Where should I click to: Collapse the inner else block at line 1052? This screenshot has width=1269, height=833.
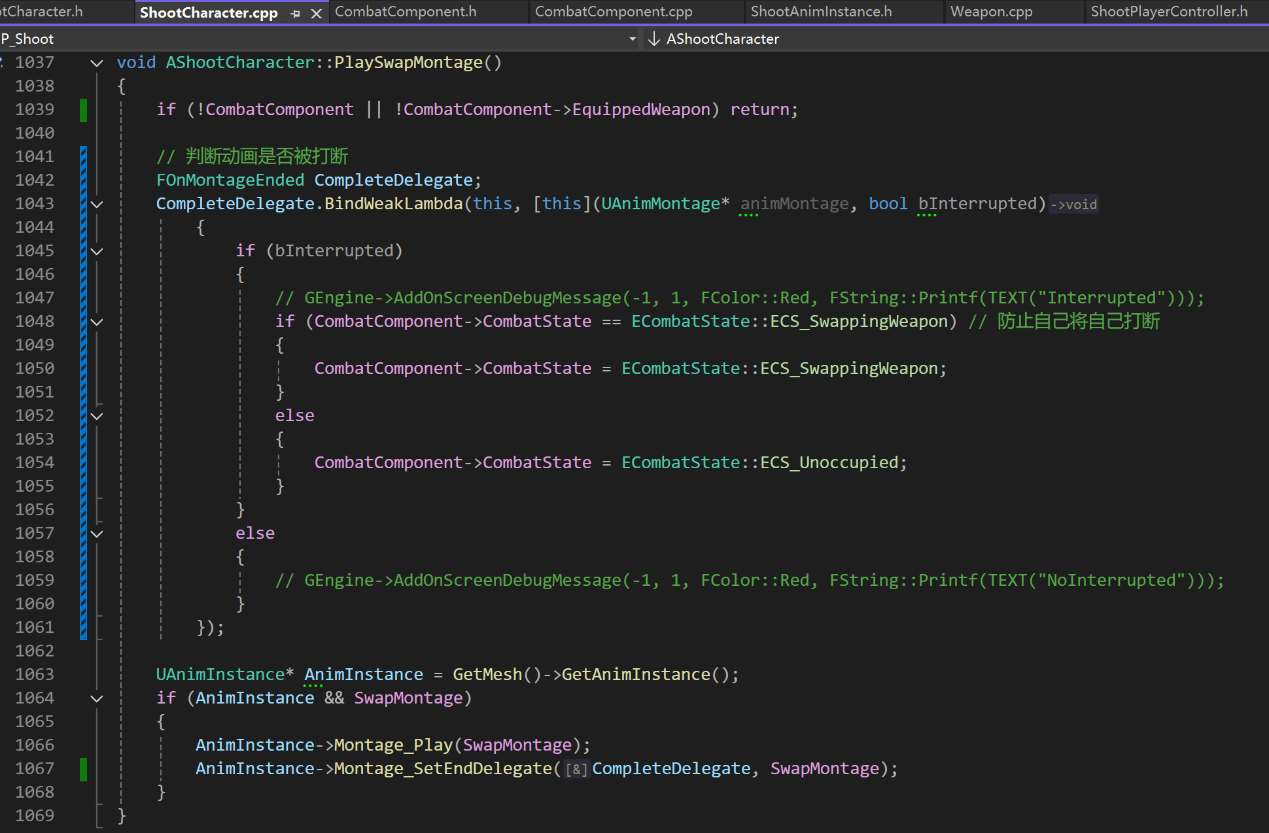(97, 416)
